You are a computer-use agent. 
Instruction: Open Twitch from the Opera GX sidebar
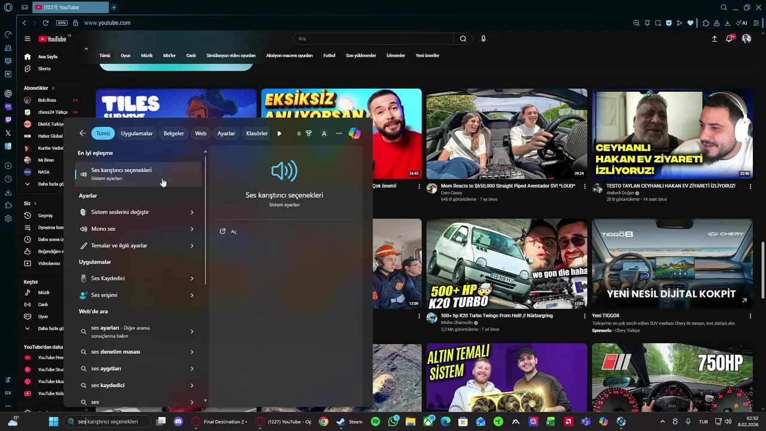(x=8, y=120)
